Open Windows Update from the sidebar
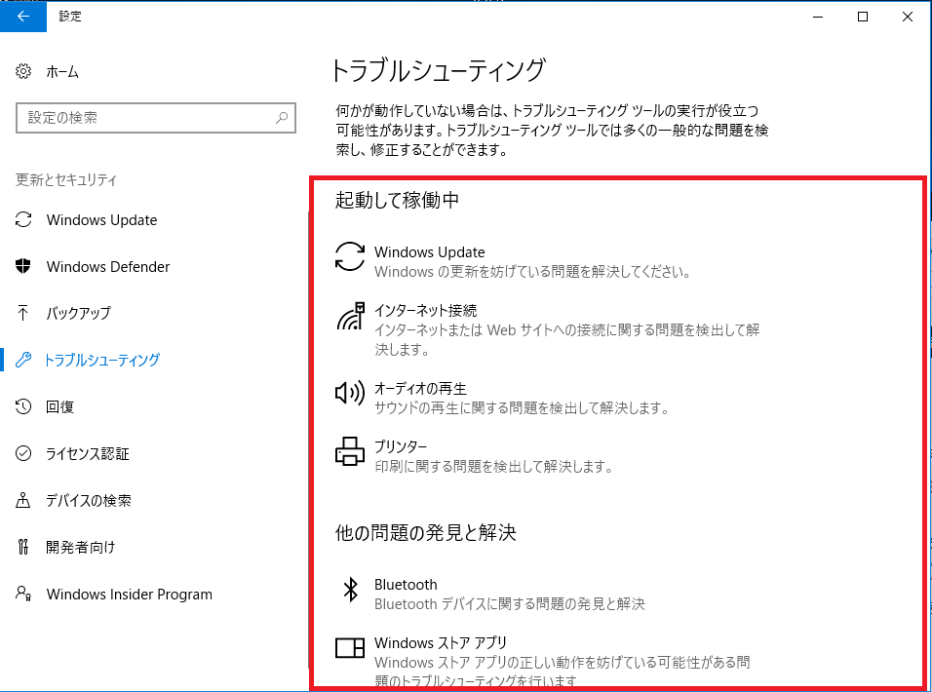 point(100,219)
